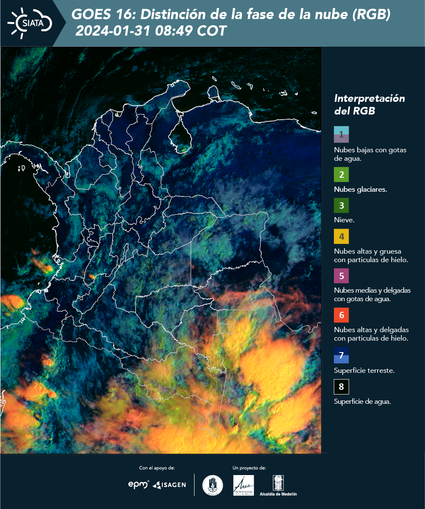The height and width of the screenshot is (509, 425).
Task: Select the orange-red legend swatch number 6
Action: tap(341, 316)
